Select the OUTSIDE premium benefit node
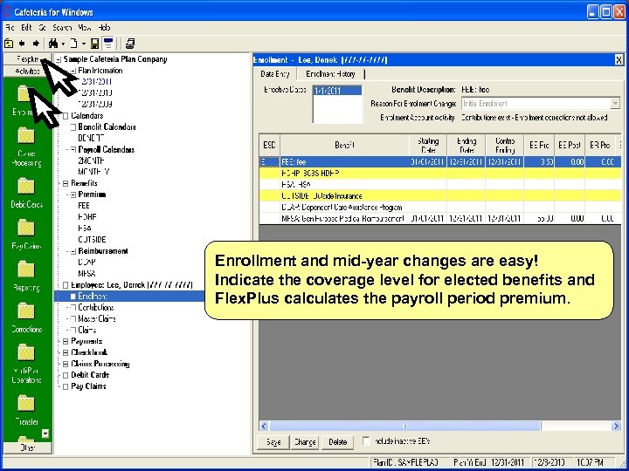Screen dimensions: 629x471 pyautogui.click(x=92, y=240)
